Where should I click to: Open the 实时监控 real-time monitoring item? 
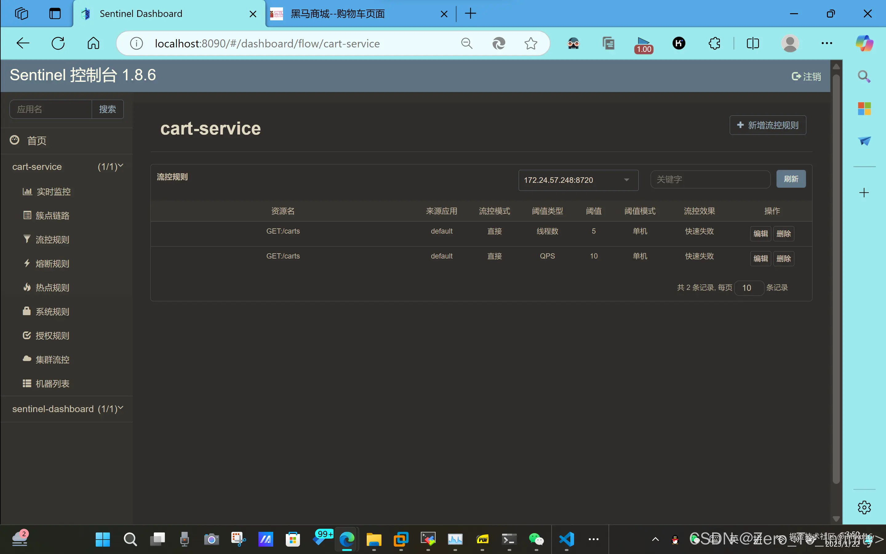pos(53,192)
